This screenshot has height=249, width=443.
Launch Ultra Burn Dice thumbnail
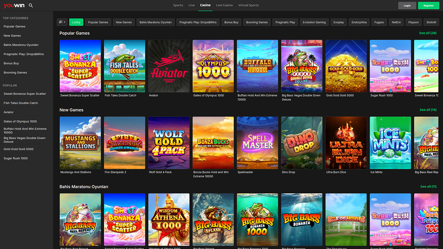(x=346, y=143)
